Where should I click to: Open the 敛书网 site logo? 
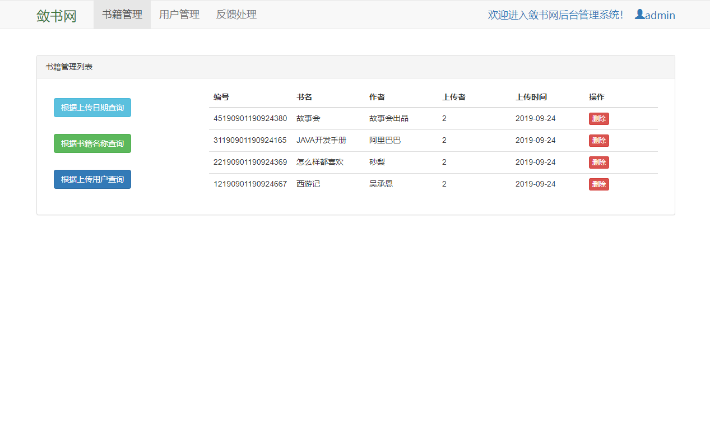(55, 15)
